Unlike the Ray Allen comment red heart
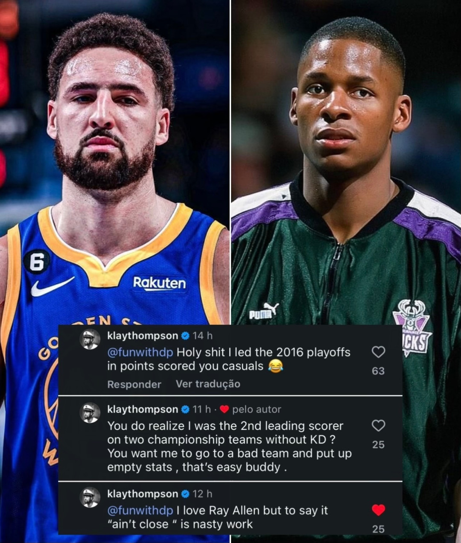 tap(378, 510)
